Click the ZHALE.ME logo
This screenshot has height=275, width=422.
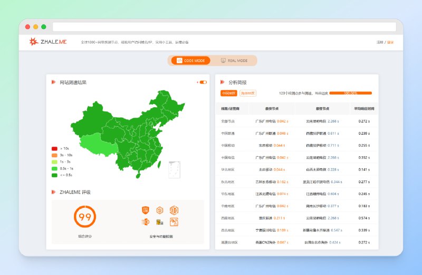[x=48, y=42]
